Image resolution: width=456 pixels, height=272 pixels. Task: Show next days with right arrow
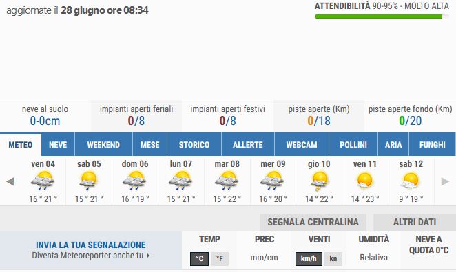[x=445, y=181]
